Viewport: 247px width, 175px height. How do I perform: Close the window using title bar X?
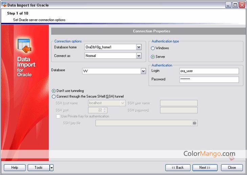[x=242, y=5]
